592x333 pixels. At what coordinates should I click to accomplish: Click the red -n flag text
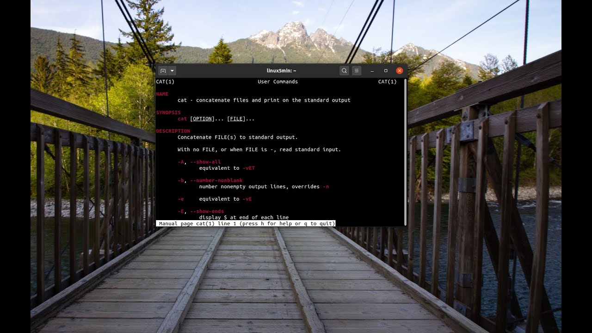pos(326,186)
